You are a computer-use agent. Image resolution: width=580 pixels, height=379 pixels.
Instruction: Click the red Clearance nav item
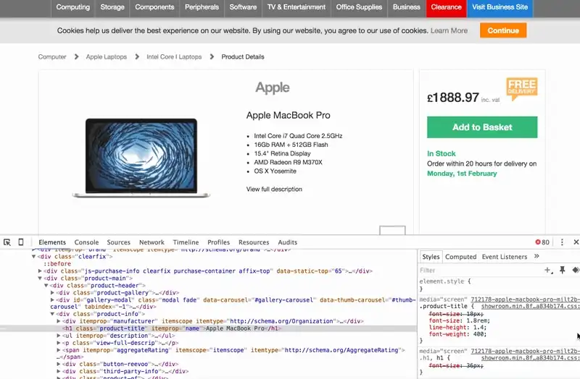click(x=446, y=7)
